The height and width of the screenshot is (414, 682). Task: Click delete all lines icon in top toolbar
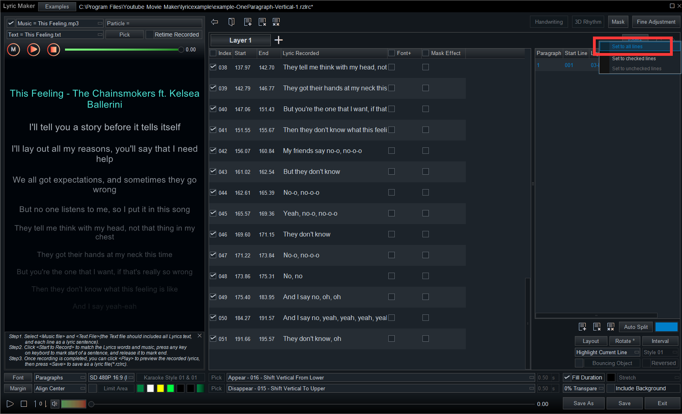276,22
